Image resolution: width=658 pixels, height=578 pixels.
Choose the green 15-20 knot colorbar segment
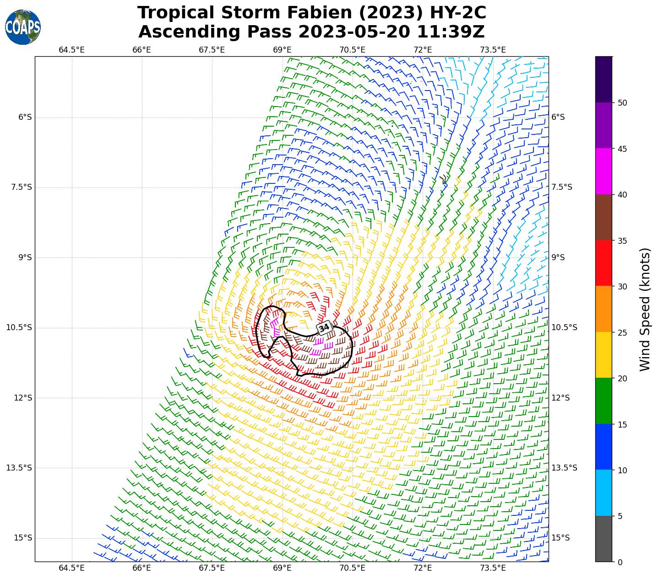(604, 401)
